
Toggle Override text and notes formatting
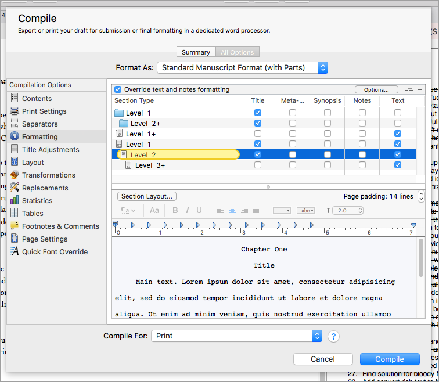pos(118,89)
